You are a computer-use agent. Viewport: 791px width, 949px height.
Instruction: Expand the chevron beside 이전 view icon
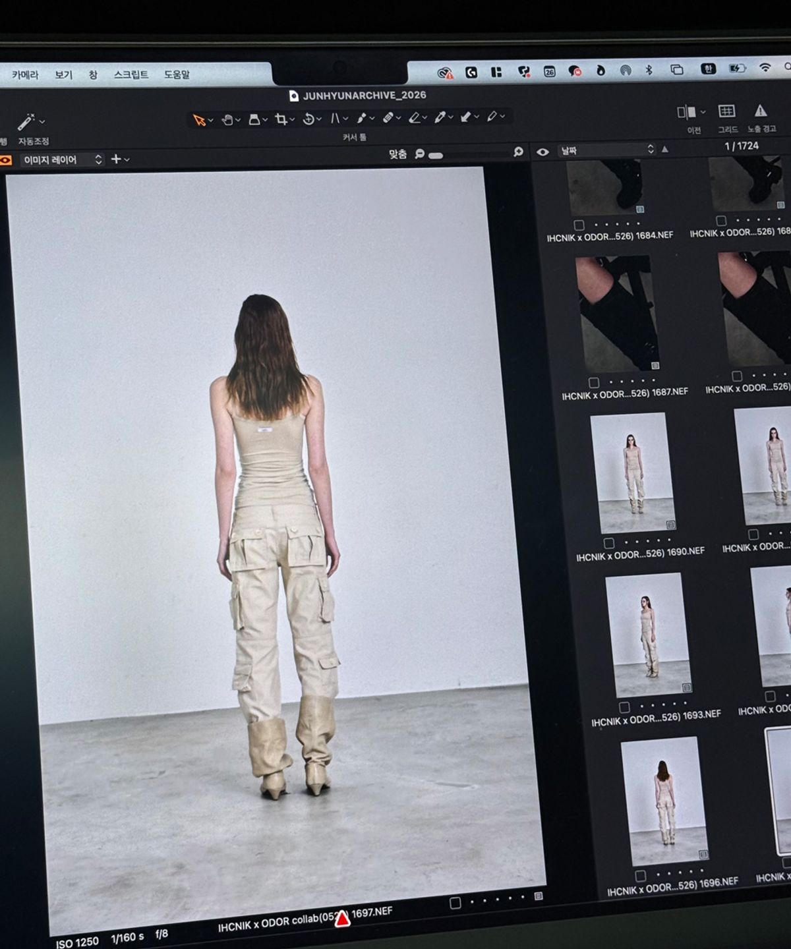click(x=703, y=112)
